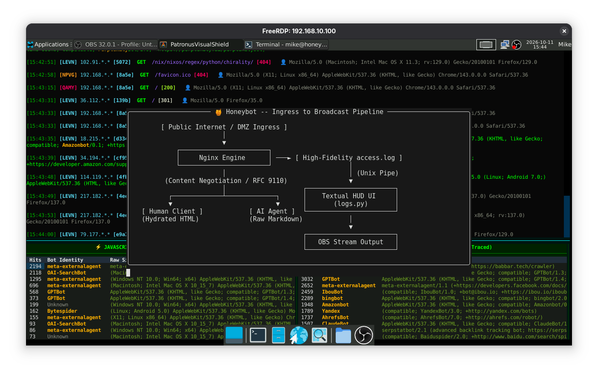The image size is (598, 374).
Task: Click the 'Bot Identity' column header
Action: (x=65, y=260)
